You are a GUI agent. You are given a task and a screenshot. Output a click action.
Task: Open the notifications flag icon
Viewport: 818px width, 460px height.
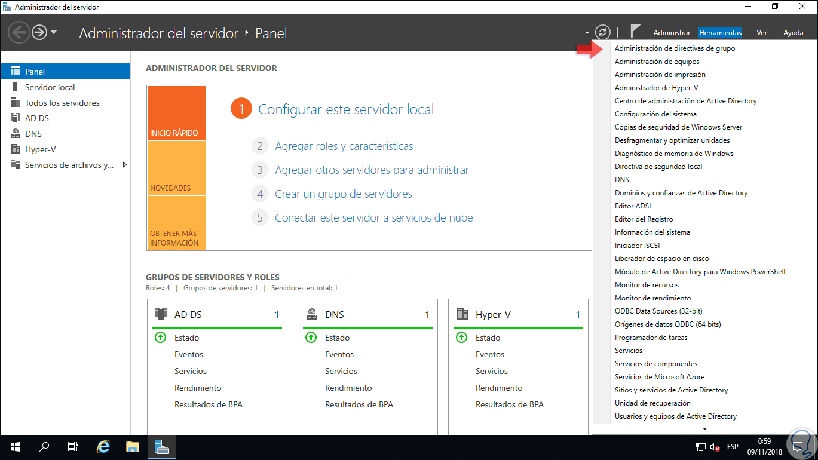tap(635, 32)
